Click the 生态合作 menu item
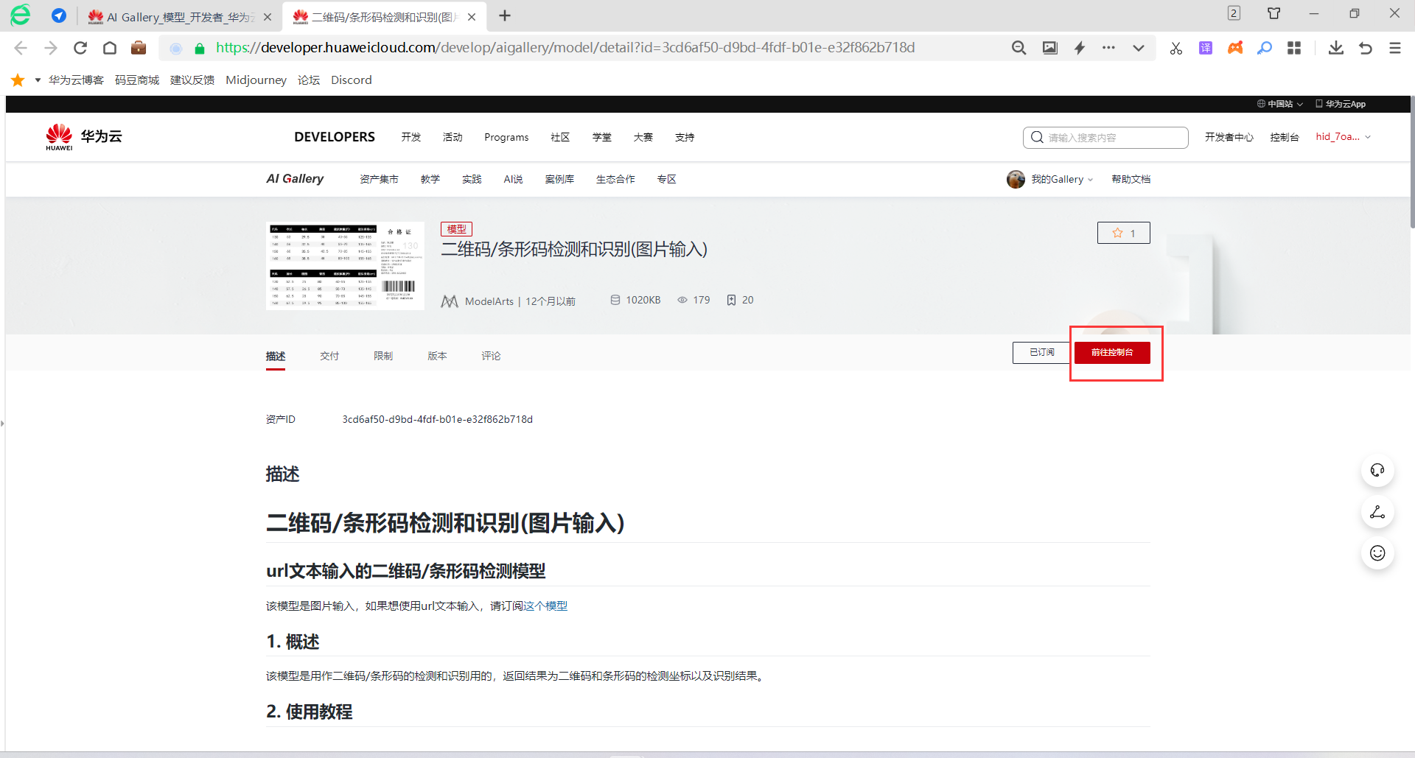1415x758 pixels. point(615,179)
